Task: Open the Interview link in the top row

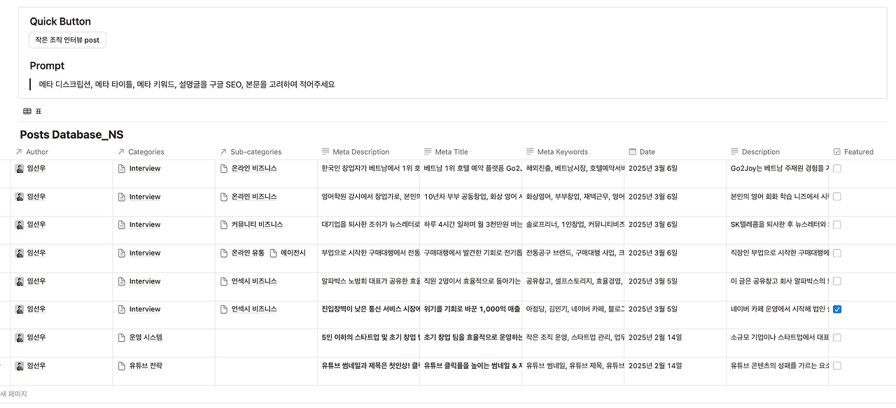Action: click(x=143, y=168)
